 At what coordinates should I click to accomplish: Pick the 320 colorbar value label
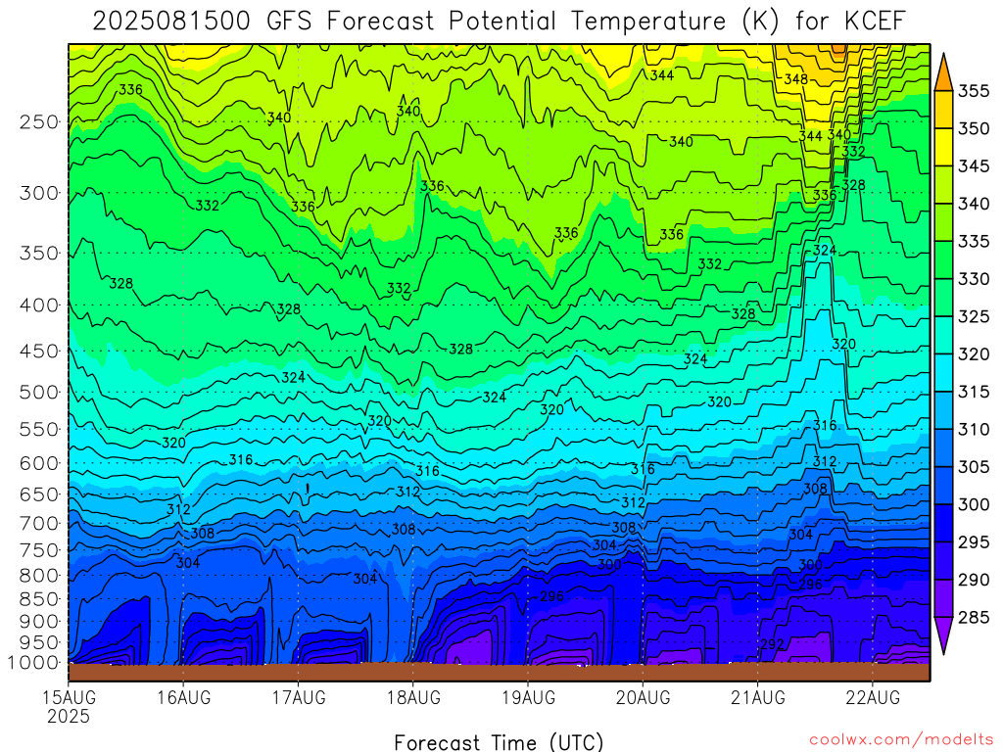pyautogui.click(x=974, y=354)
